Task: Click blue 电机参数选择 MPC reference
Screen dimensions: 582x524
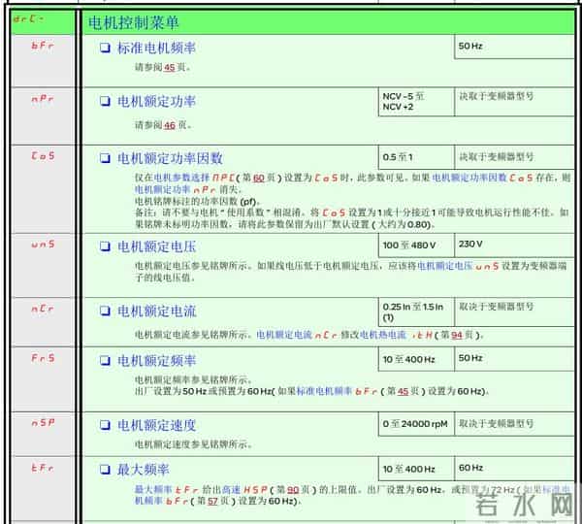Action: point(195,178)
